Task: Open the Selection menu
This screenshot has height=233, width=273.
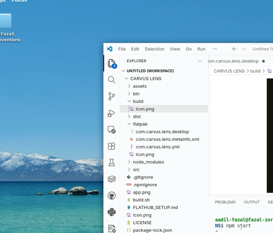Action: (155, 49)
